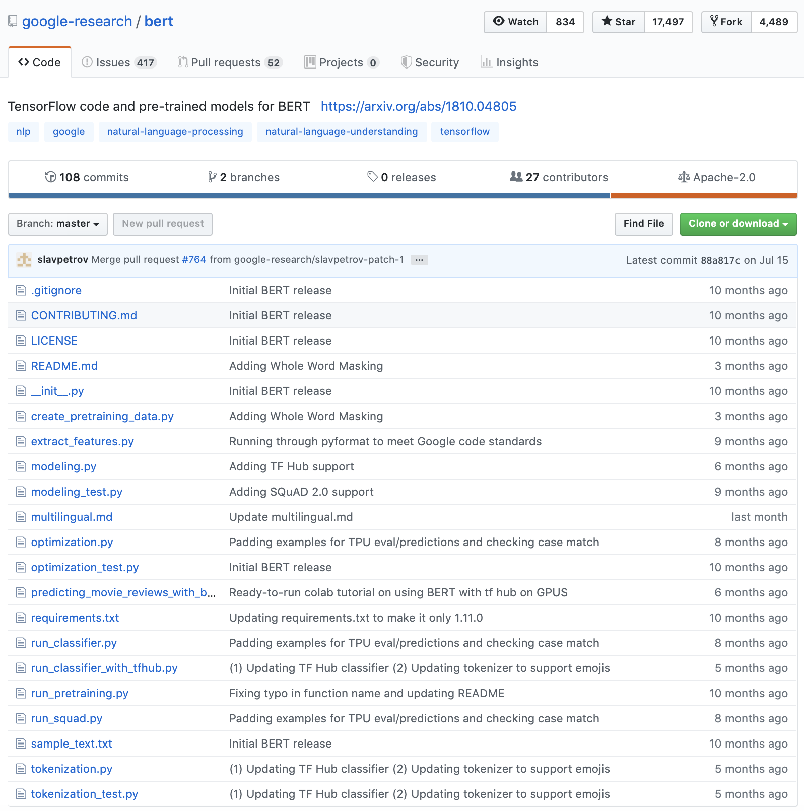804x811 pixels.
Task: Open the google-research owner link
Action: pos(77,21)
